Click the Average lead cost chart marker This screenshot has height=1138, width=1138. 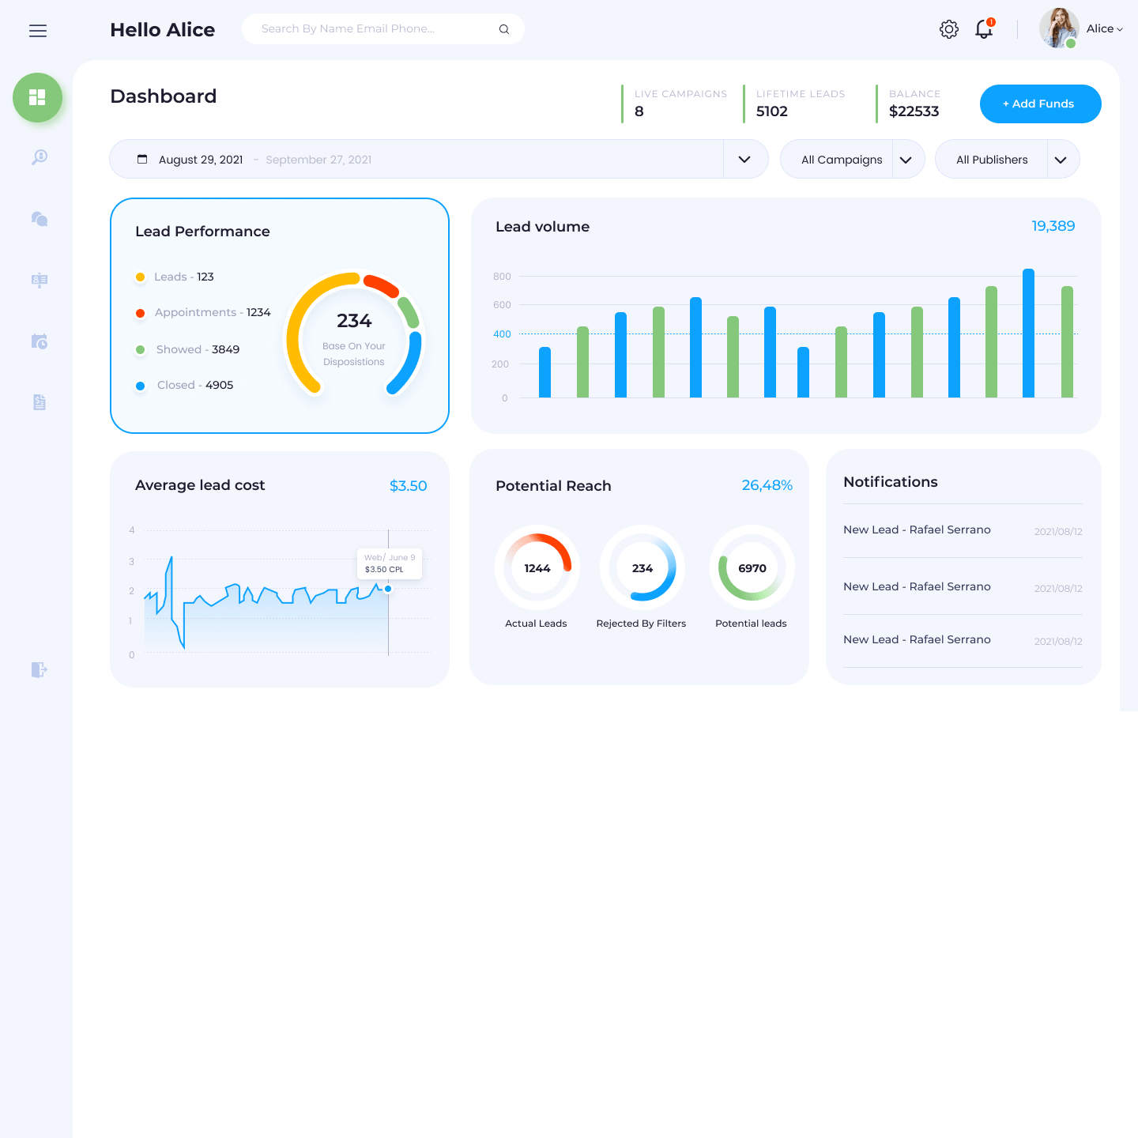pos(388,589)
